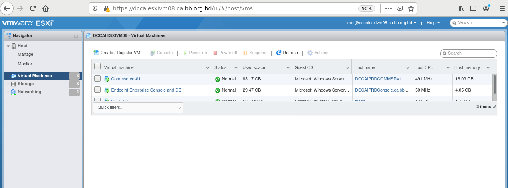The width and height of the screenshot is (508, 188).
Task: Open Host name column dropdown
Action: 408,68
